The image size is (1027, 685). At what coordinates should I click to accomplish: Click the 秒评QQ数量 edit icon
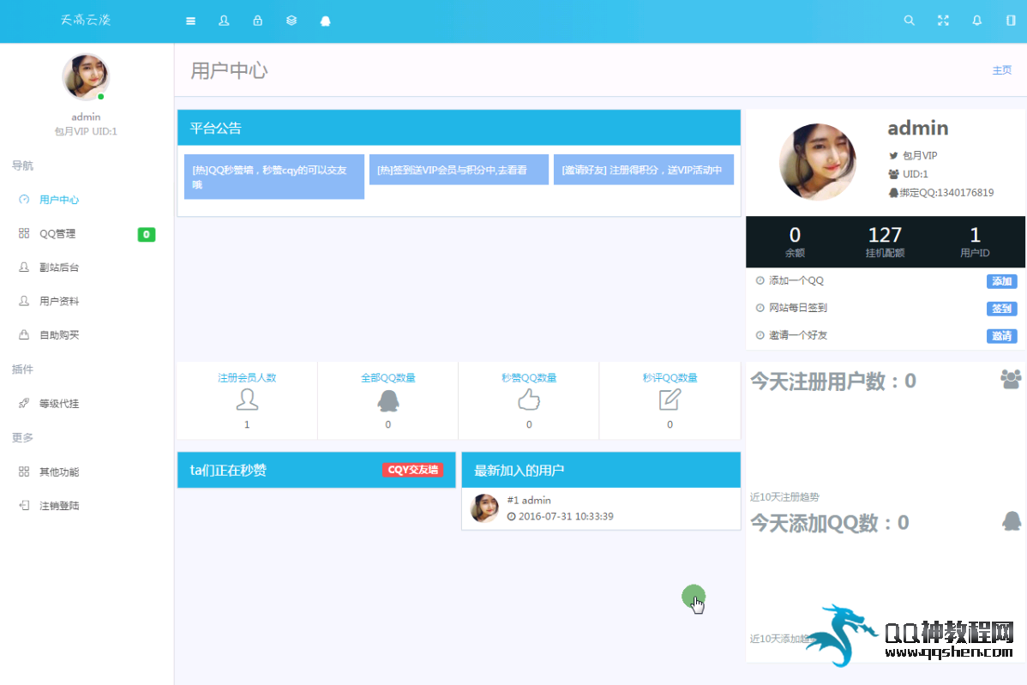point(670,400)
